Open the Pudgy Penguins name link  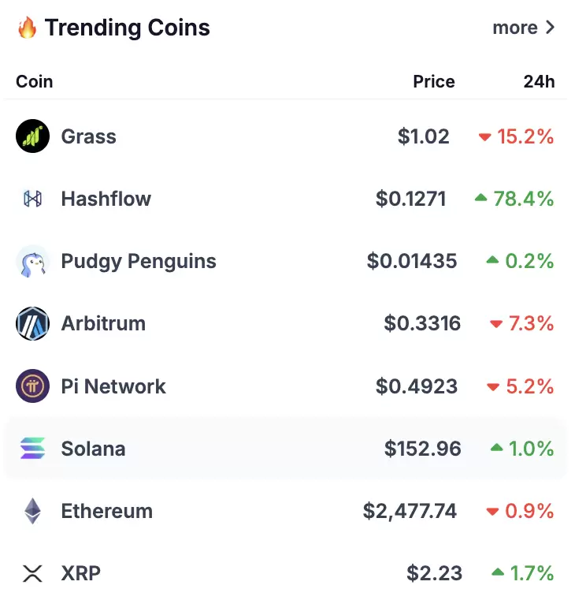(x=139, y=262)
